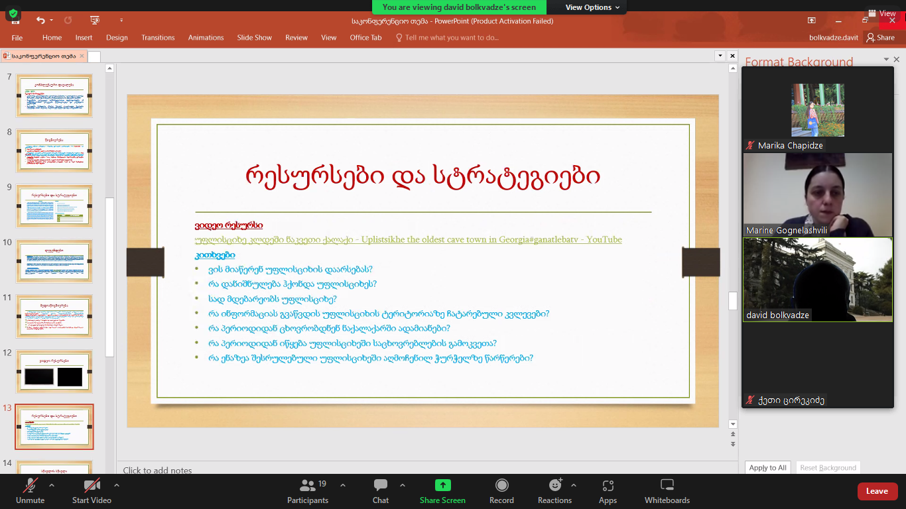Screen dimensions: 906x509
Task: Select the საკონფერენციო თემა document tab
Action: point(44,56)
